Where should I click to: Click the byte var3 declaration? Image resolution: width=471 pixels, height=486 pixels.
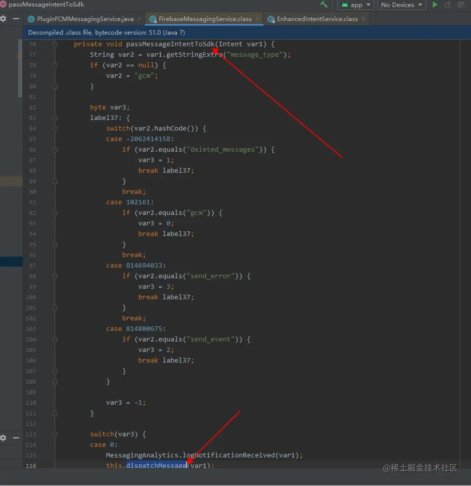point(110,108)
